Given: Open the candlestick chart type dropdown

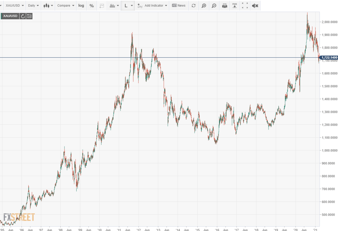Looking at the screenshot, I should click(48, 6).
